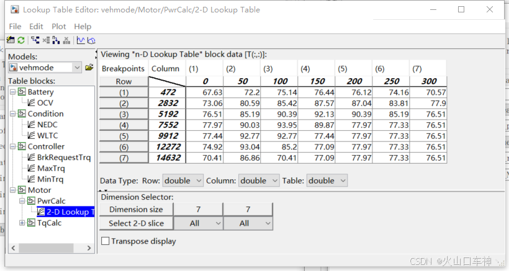Click the TqCalc subsystem block icon
Image resolution: width=509 pixels, height=271 pixels.
pyautogui.click(x=31, y=223)
